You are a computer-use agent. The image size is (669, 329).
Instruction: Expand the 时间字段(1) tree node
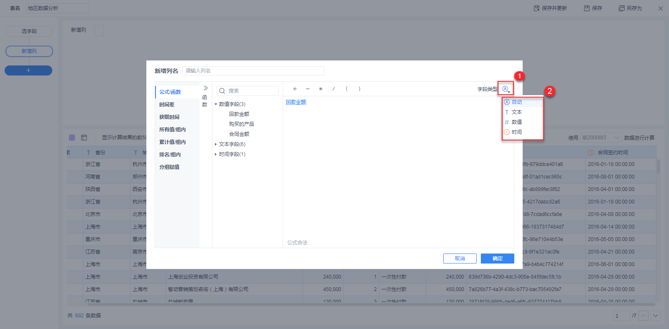point(216,154)
